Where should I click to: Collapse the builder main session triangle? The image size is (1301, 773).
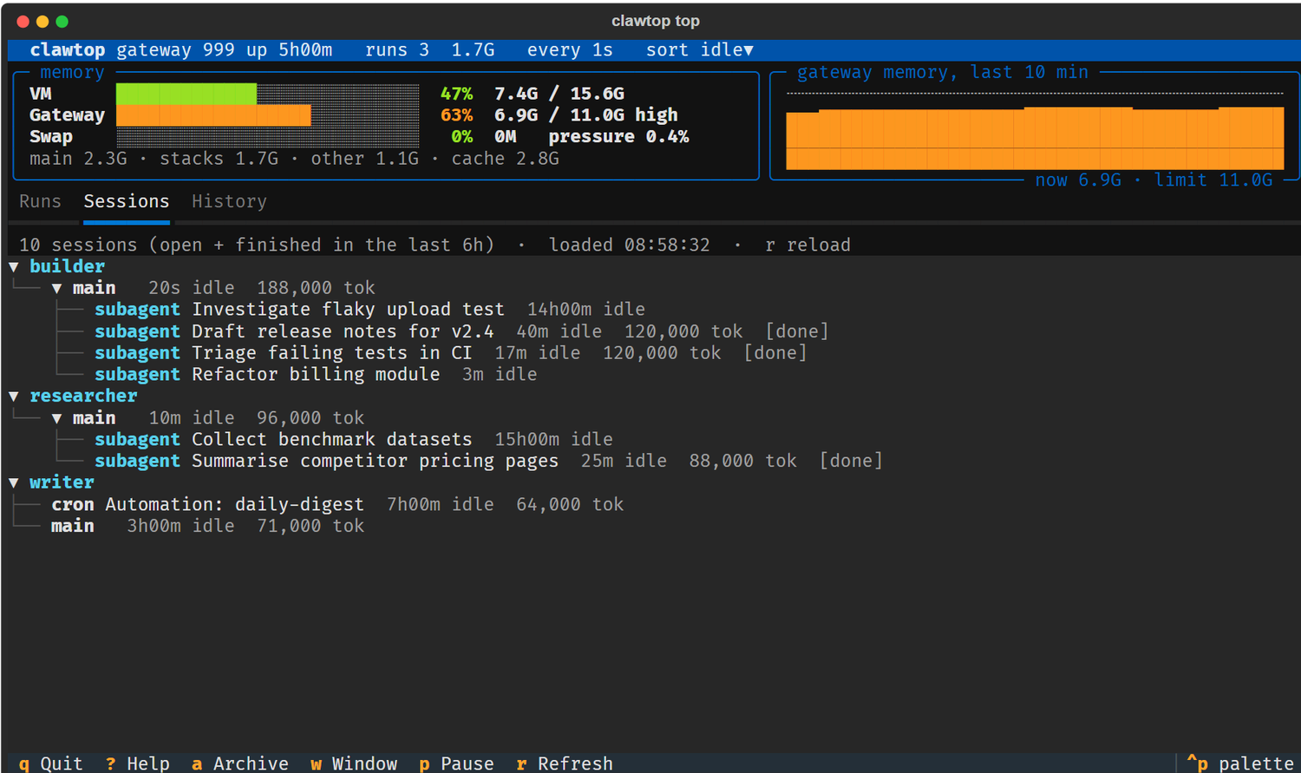pos(57,288)
